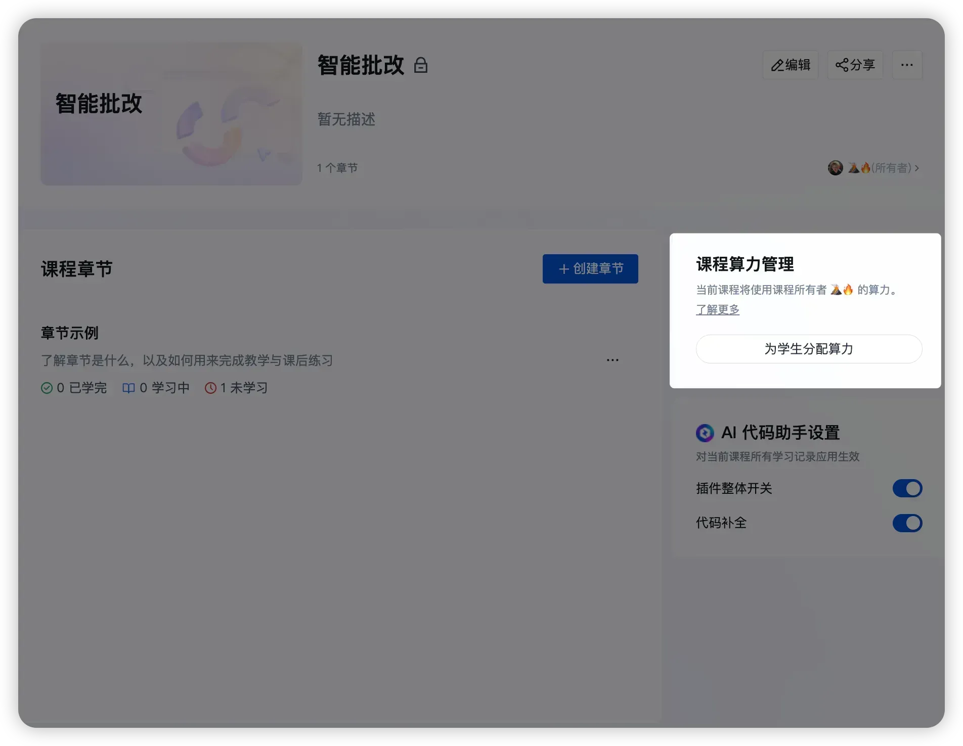Screen dimensions: 963x746
Task: Open the 章节示例 chapter
Action: (70, 333)
